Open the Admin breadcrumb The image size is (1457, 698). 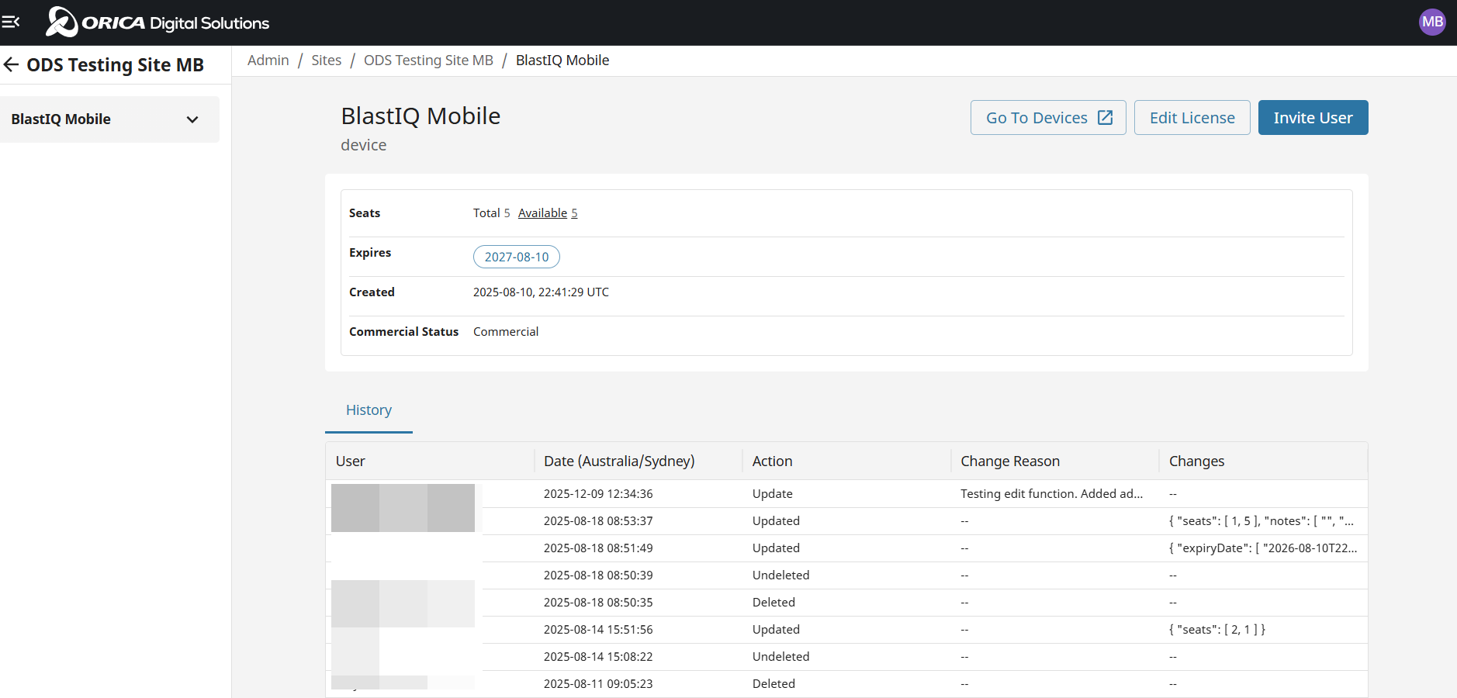click(268, 60)
